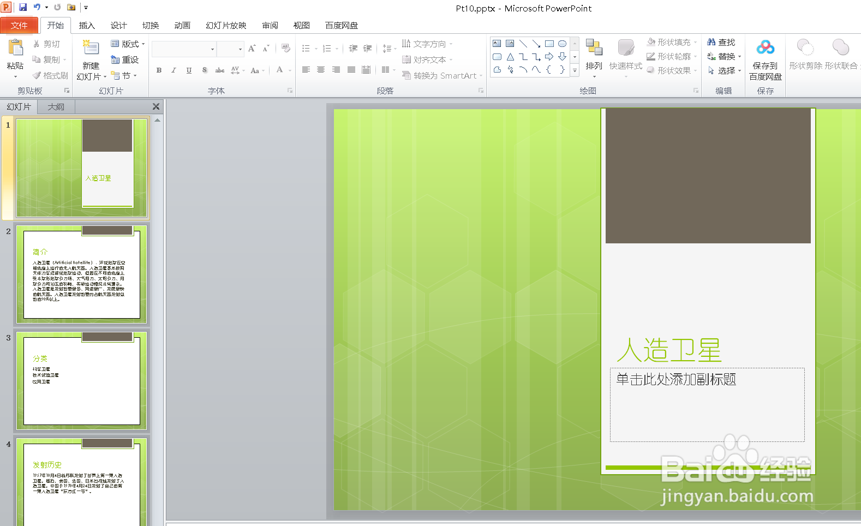Toggle strikethrough formatting
861x526 pixels.
(x=219, y=70)
